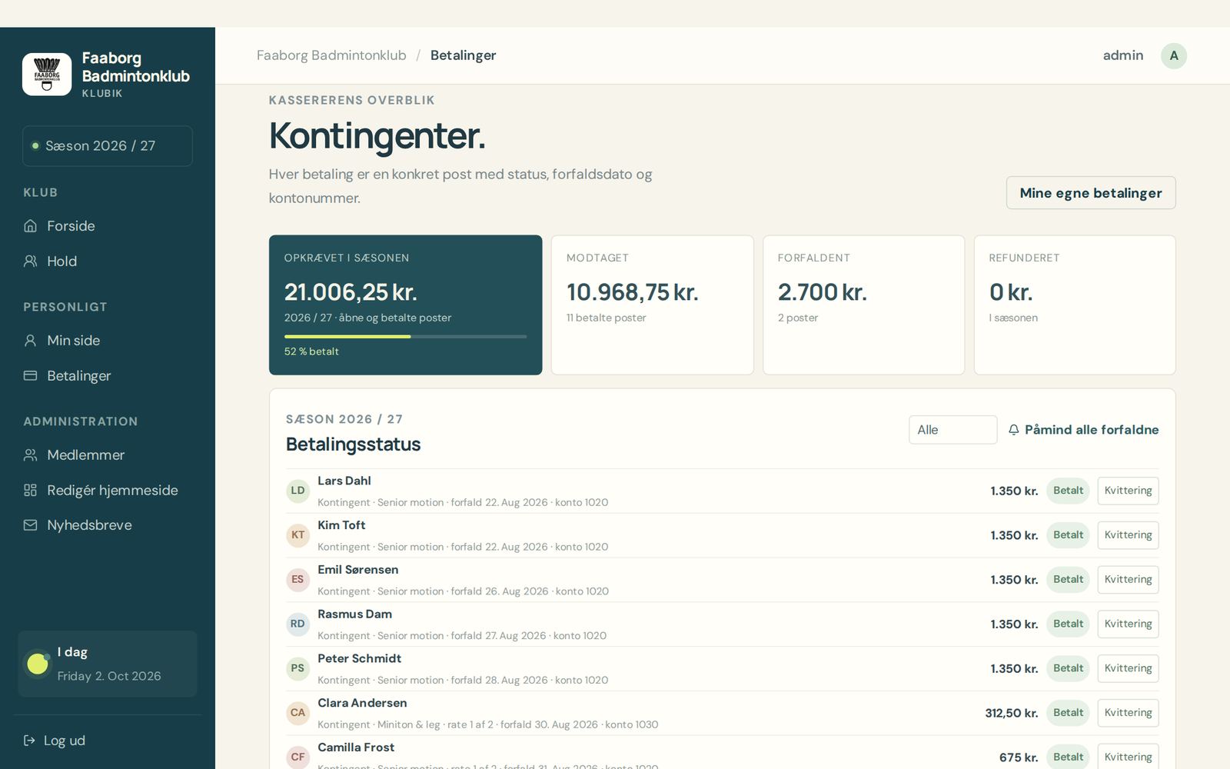
Task: Click the RD avatar for Rasmus Dam
Action: [x=298, y=624]
